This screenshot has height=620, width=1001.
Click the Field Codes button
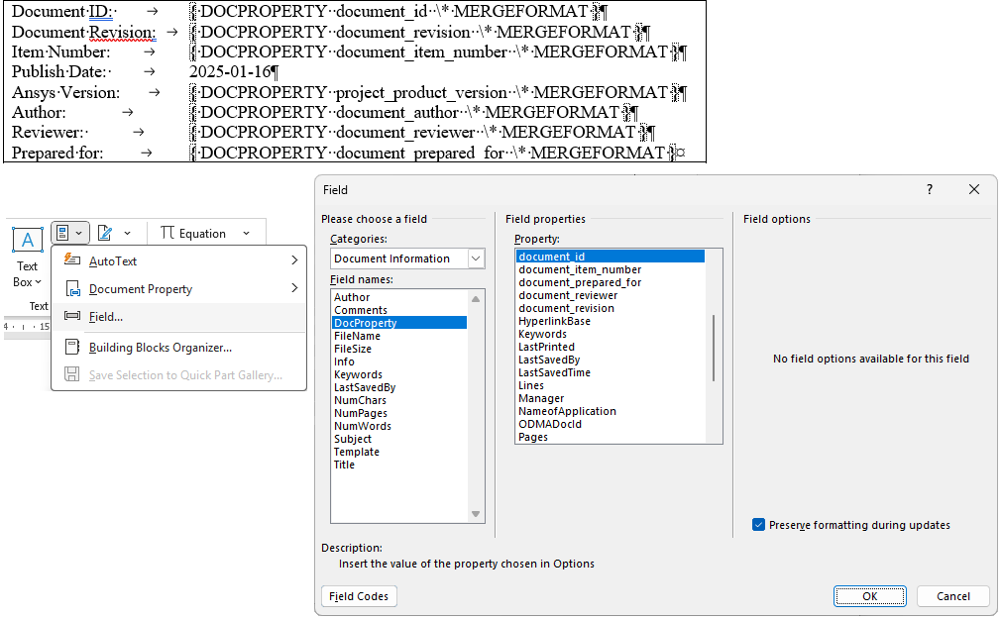pyautogui.click(x=359, y=596)
